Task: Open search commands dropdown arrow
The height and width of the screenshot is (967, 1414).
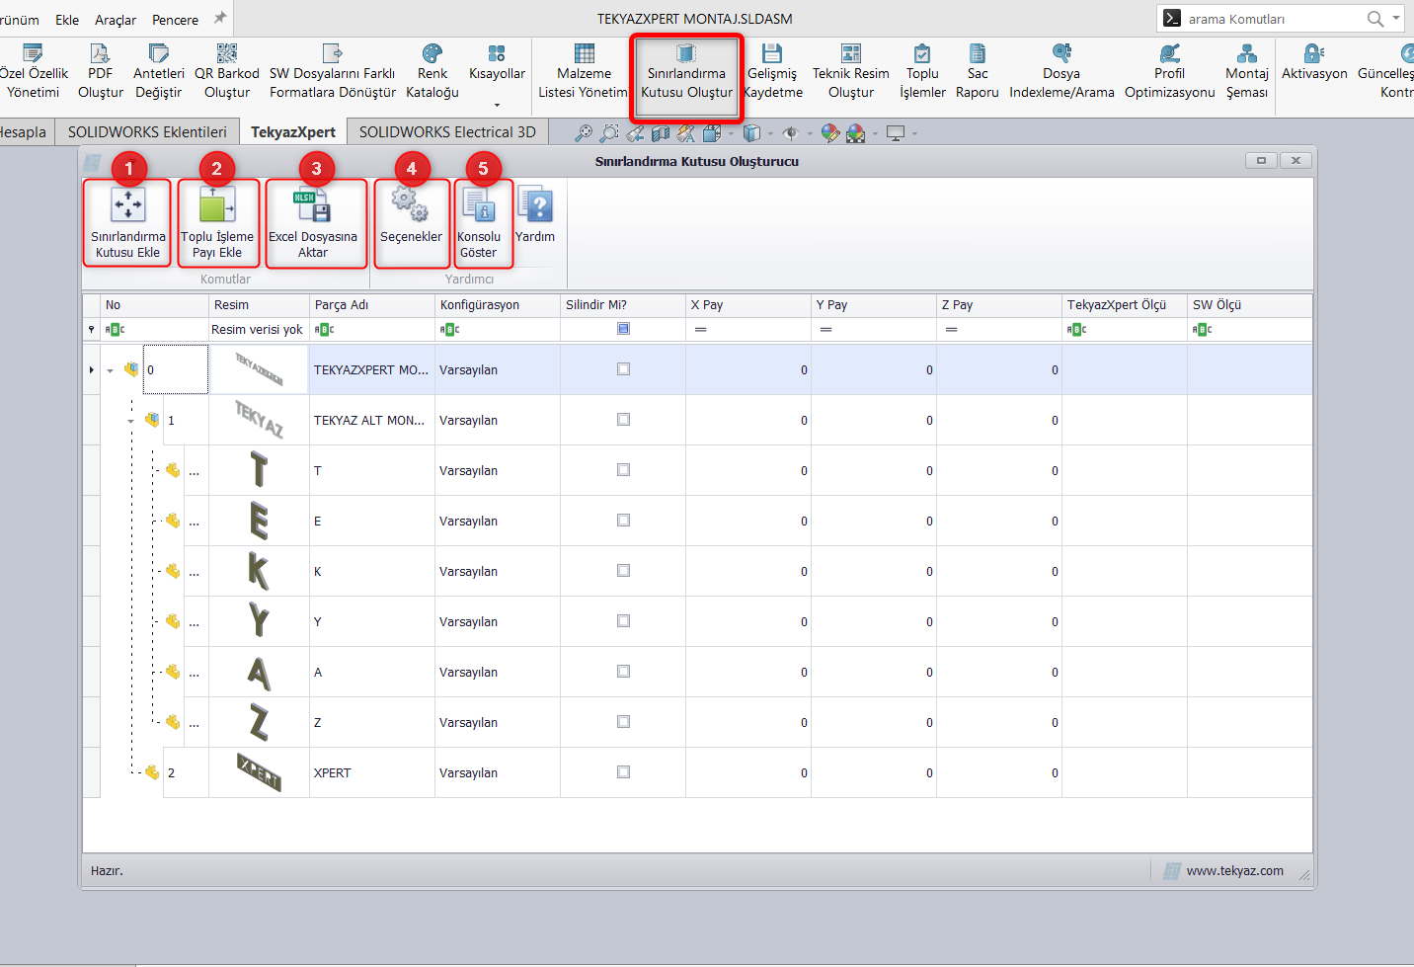Action: coord(1396,18)
